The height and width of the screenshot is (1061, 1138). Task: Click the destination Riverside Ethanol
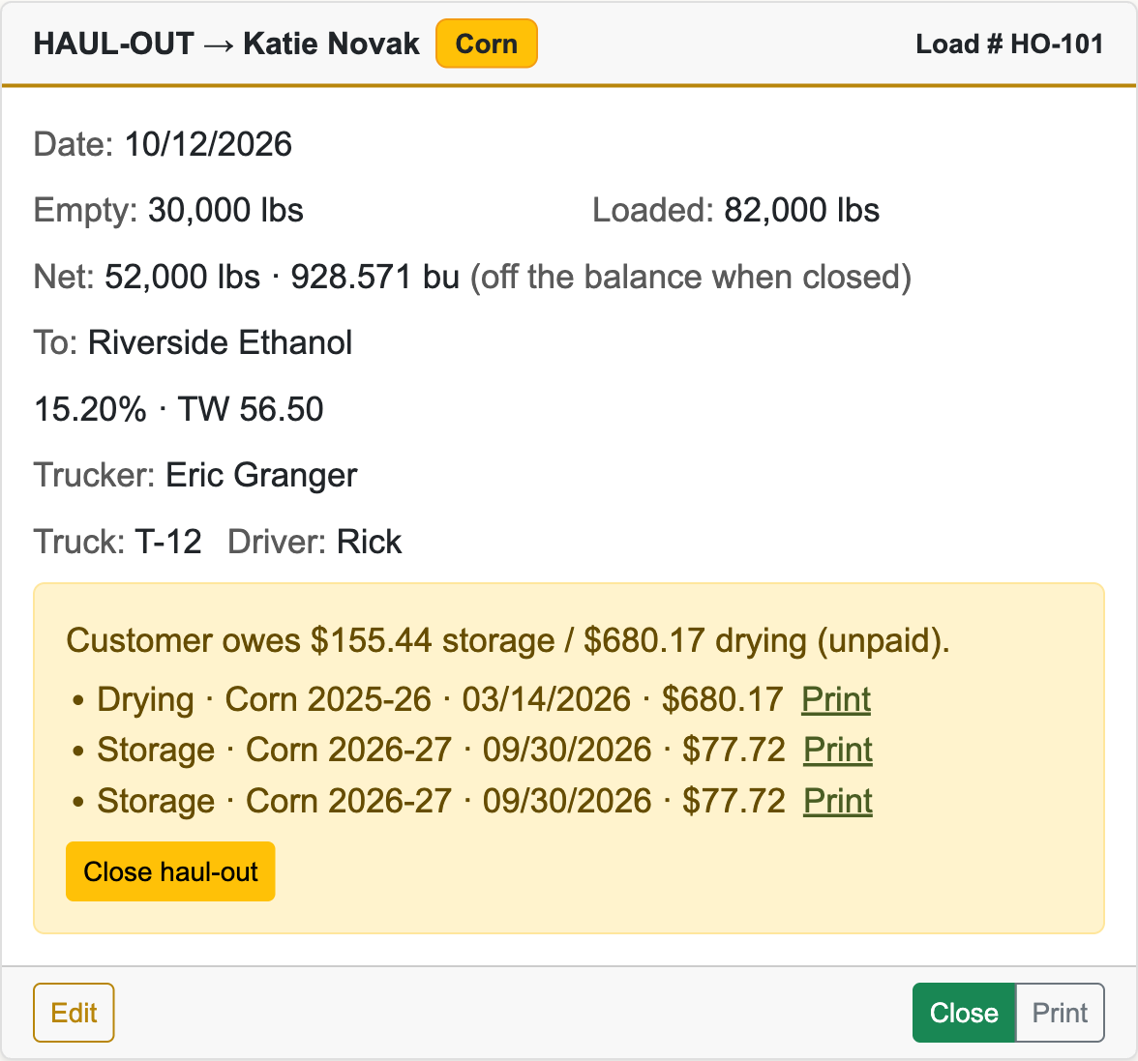coord(220,343)
